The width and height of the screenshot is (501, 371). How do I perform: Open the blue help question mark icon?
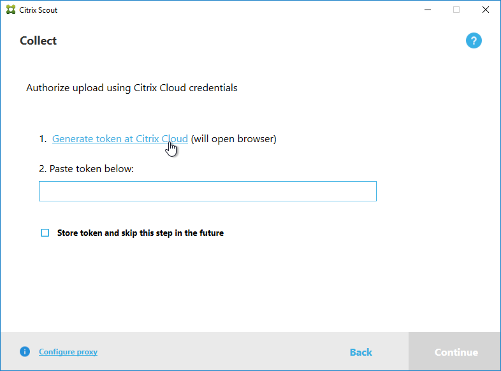(x=474, y=41)
